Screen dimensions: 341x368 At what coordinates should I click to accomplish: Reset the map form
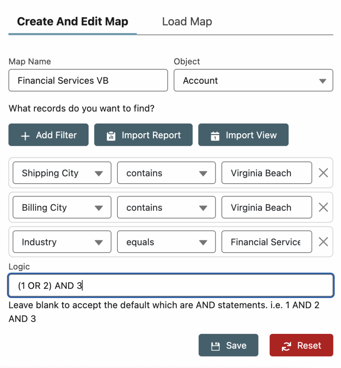301,345
